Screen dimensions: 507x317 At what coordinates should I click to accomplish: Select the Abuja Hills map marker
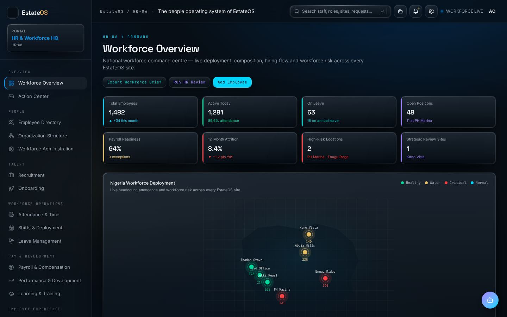[x=305, y=252]
